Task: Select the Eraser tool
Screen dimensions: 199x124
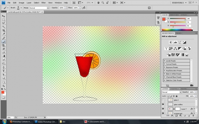Action: pos(4,53)
